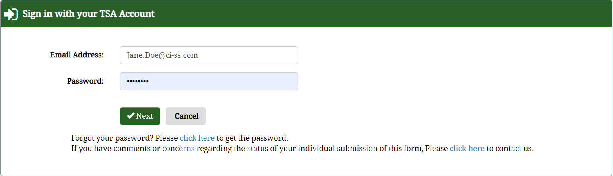Click the checkmark icon on Next button

(x=131, y=116)
